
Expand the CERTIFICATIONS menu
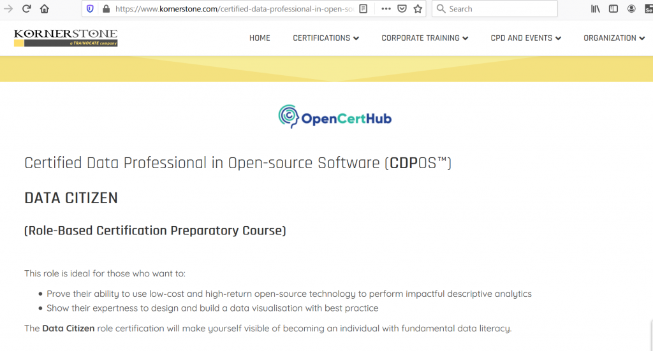pyautogui.click(x=326, y=38)
